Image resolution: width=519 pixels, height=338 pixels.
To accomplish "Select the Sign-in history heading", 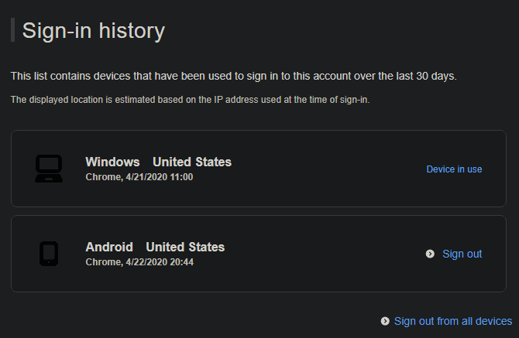I will (93, 30).
